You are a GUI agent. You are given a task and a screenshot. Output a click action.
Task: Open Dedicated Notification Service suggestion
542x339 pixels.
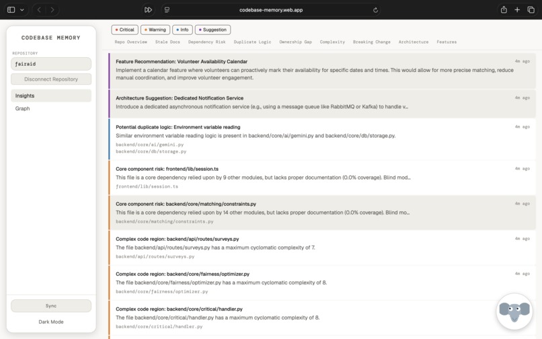[x=322, y=104]
